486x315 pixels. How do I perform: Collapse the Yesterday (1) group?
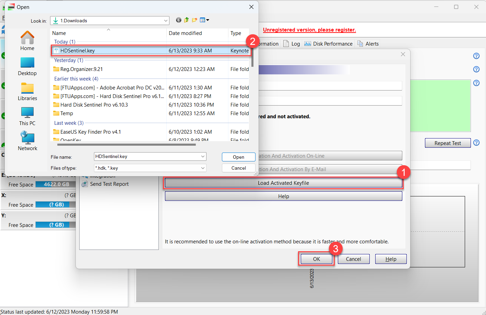point(69,60)
